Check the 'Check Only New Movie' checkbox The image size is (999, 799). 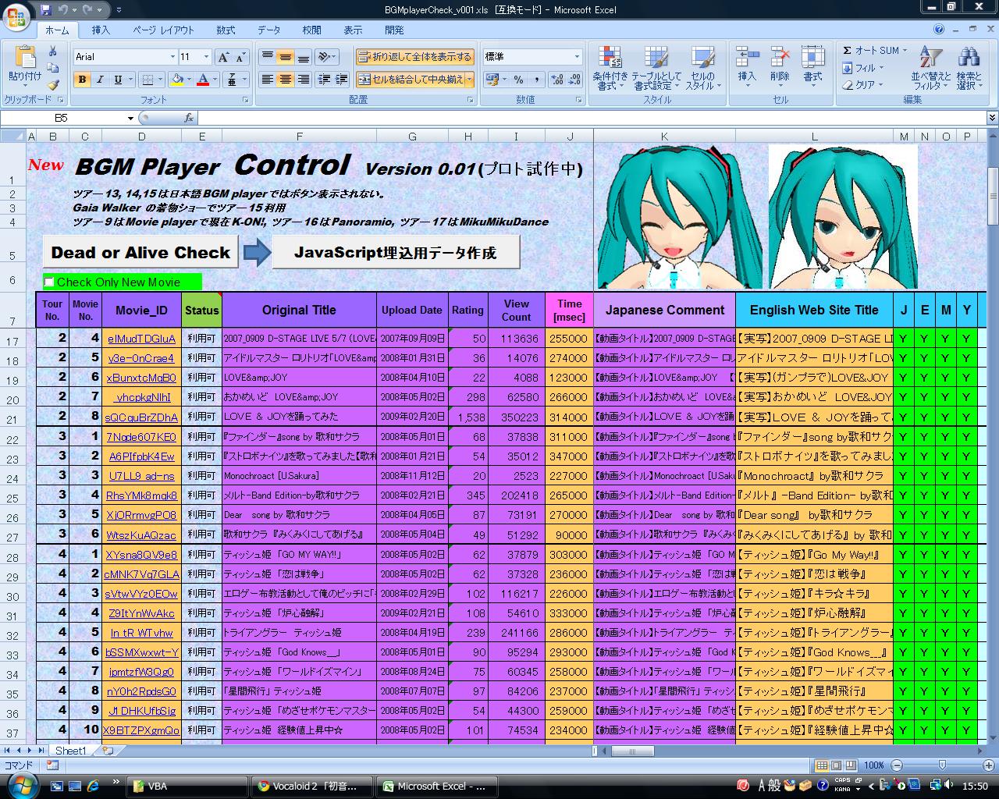[x=49, y=282]
